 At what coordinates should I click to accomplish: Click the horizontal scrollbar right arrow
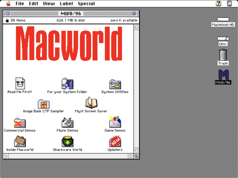pos(131,156)
